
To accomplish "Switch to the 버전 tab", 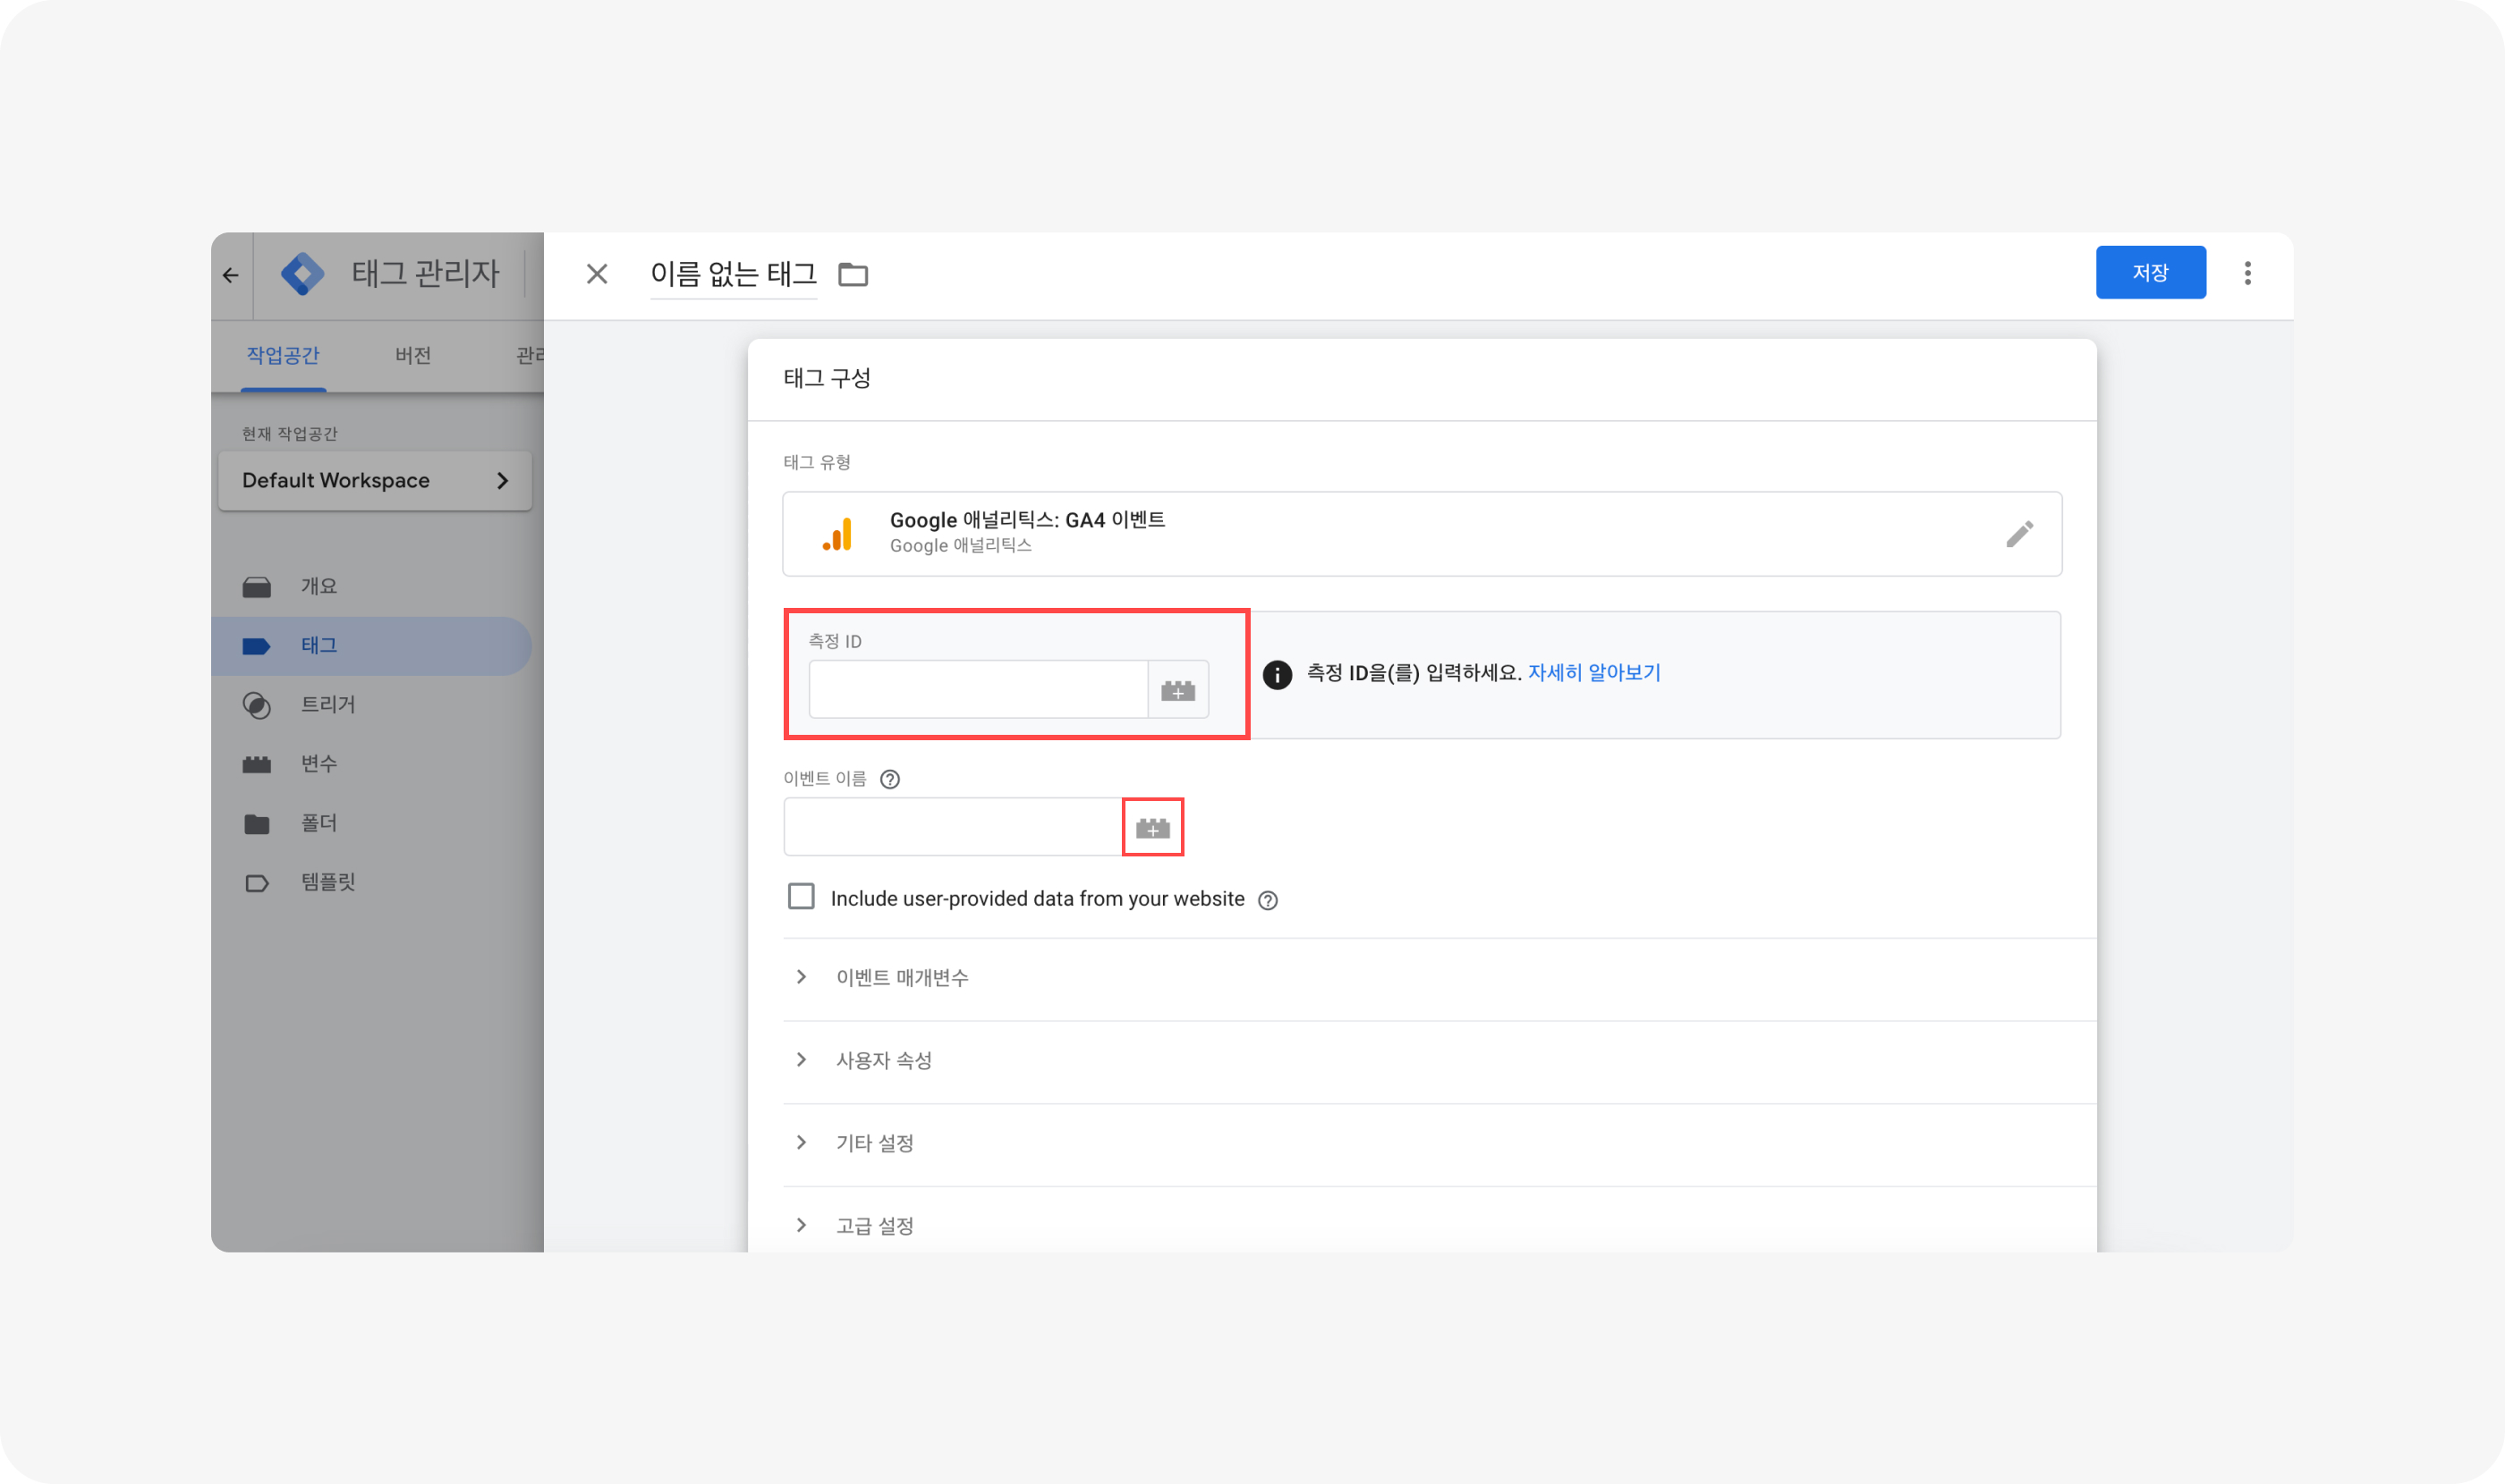I will click(x=412, y=356).
